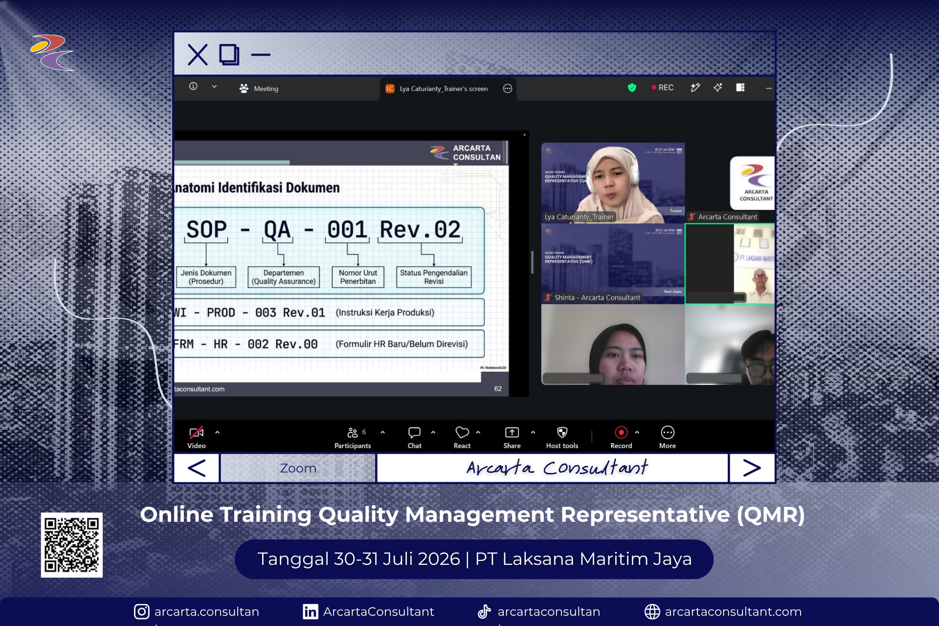The image size is (939, 626).
Task: Open the arcarta.consultan Instagram handle
Action: tap(207, 611)
